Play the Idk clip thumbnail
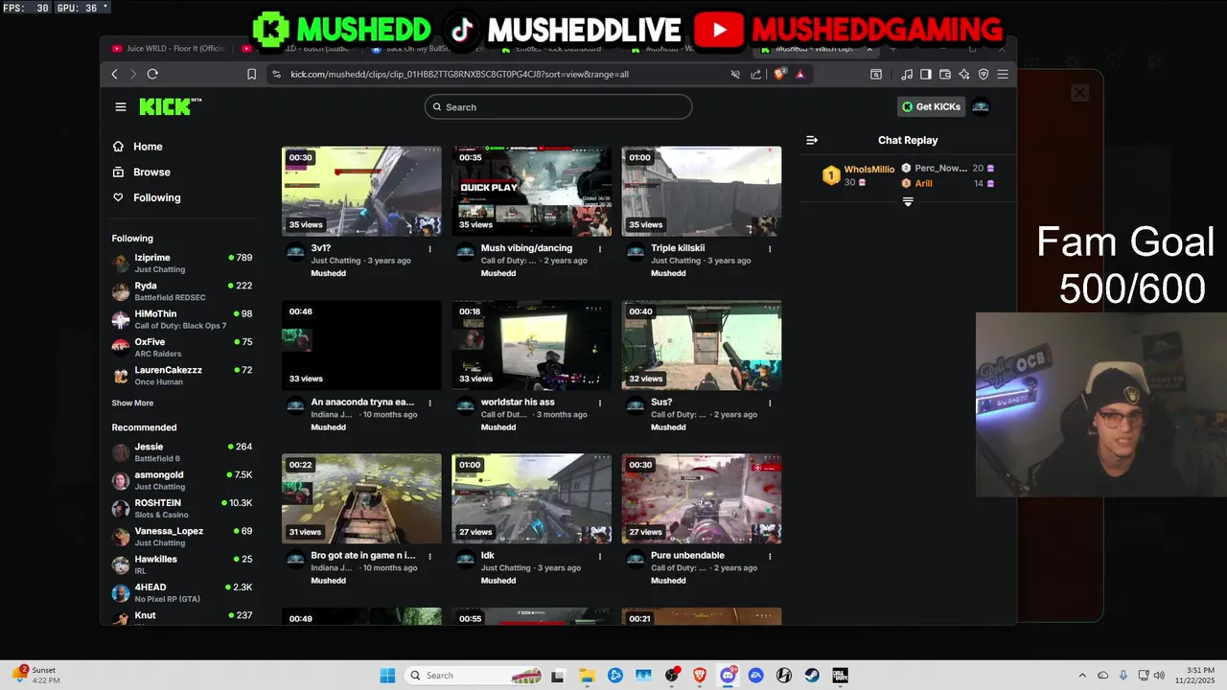This screenshot has height=690, width=1227. click(x=531, y=498)
